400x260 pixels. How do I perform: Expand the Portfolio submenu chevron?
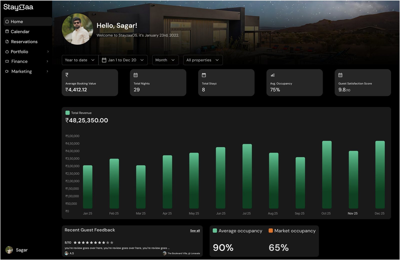[x=48, y=51]
